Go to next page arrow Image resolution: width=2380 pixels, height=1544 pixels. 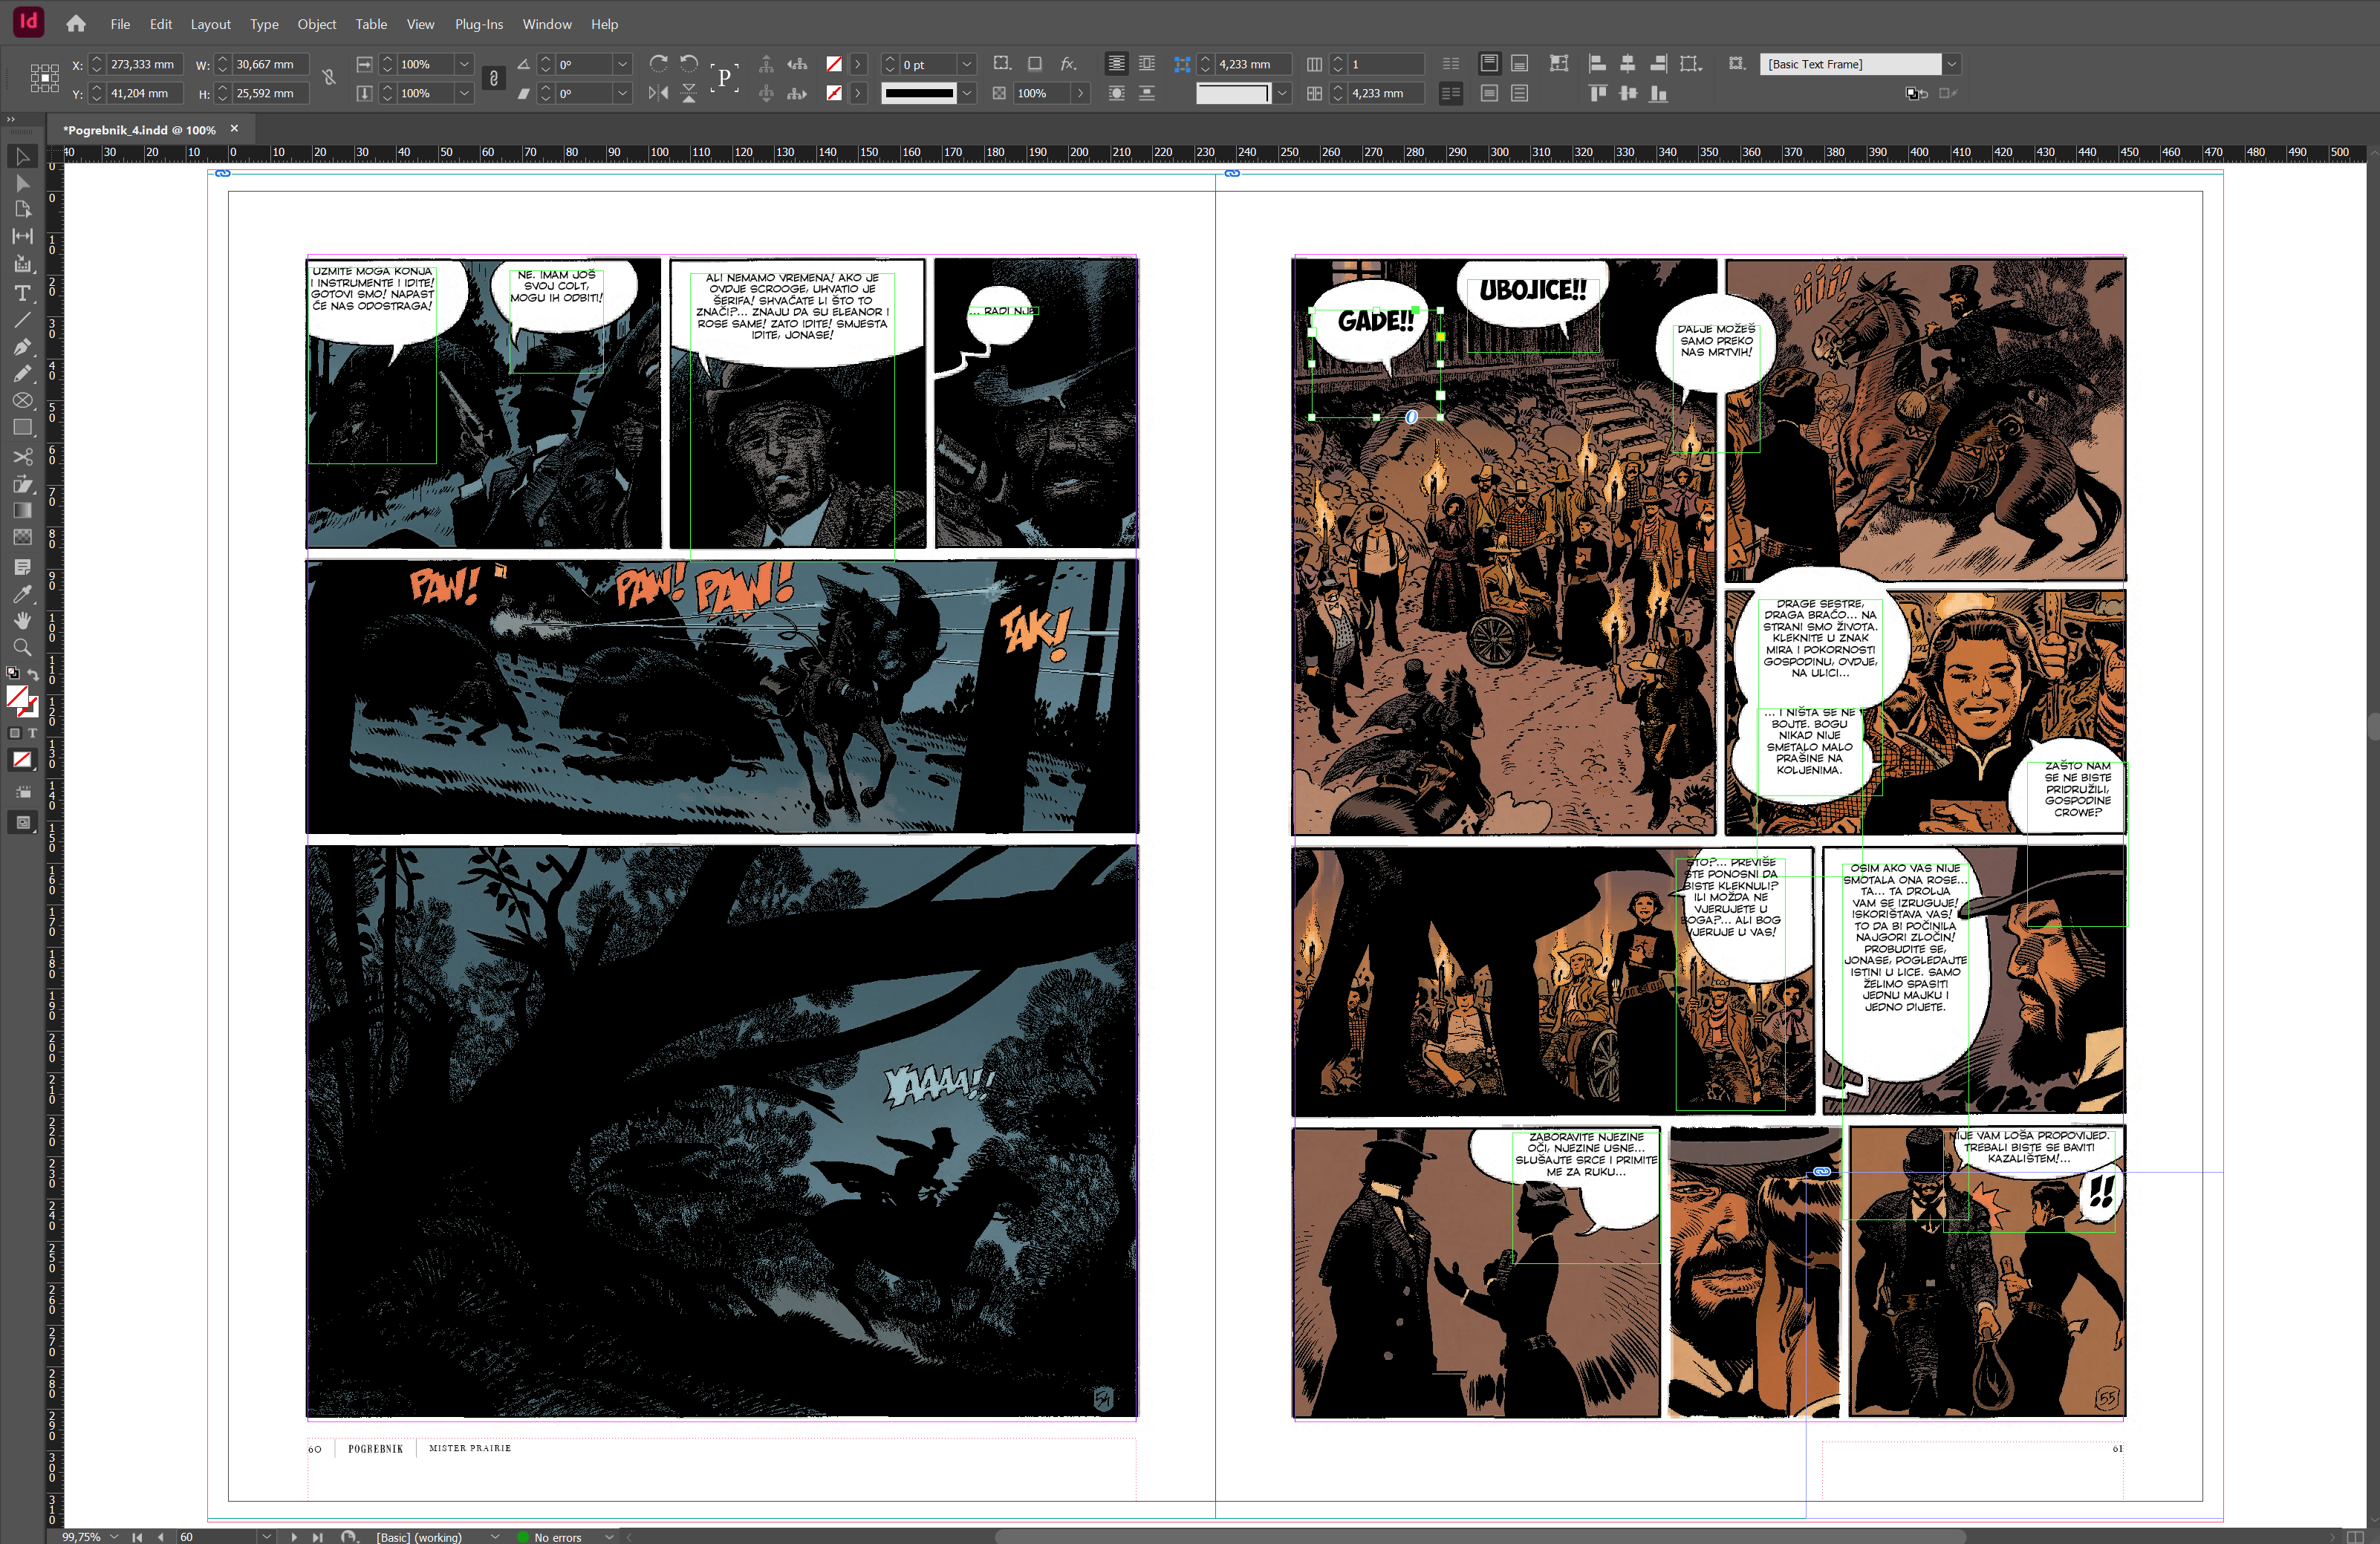294,1537
